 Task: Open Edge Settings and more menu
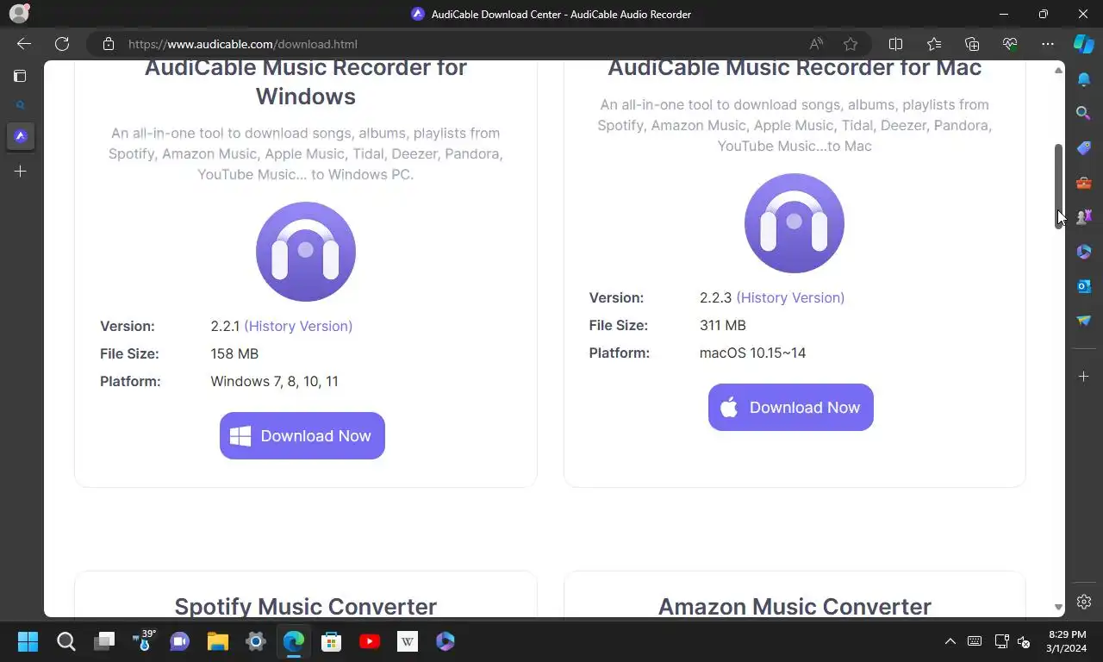pos(1048,44)
